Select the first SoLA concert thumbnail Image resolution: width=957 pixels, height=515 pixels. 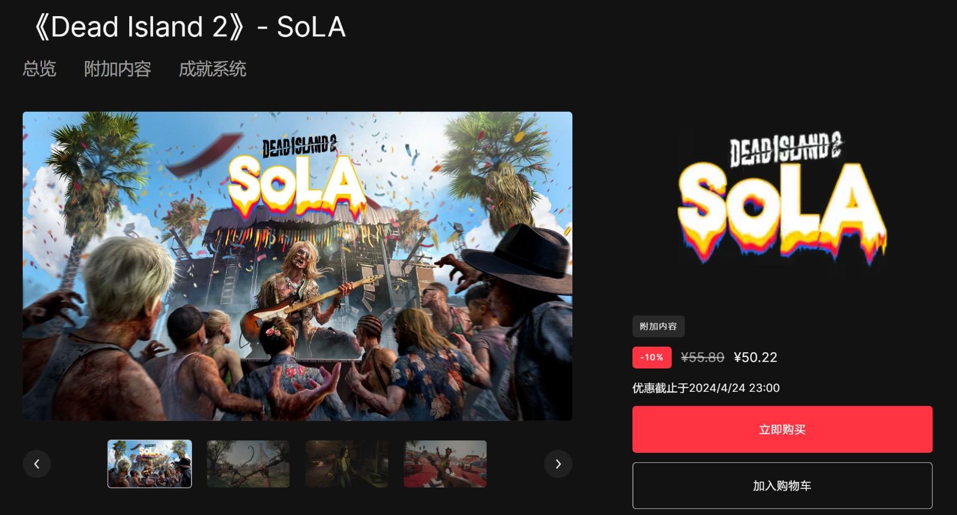pos(150,464)
